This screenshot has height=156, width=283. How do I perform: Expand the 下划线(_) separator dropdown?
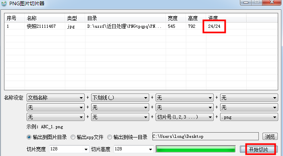(120, 98)
